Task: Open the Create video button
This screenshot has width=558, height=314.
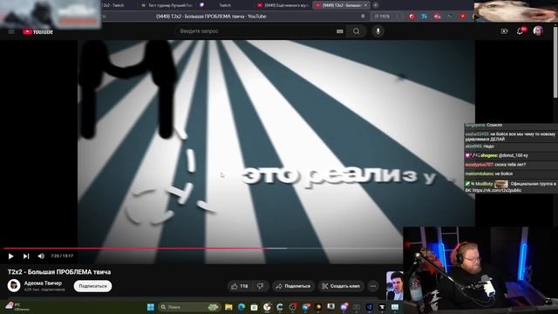Action: point(504,31)
